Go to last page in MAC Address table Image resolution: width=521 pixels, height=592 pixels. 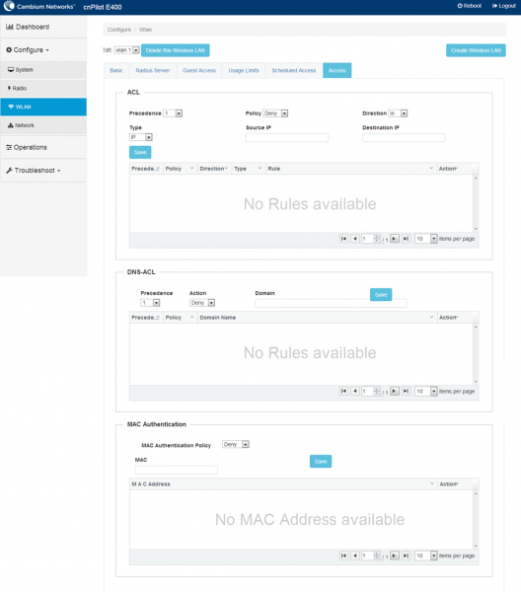click(406, 555)
